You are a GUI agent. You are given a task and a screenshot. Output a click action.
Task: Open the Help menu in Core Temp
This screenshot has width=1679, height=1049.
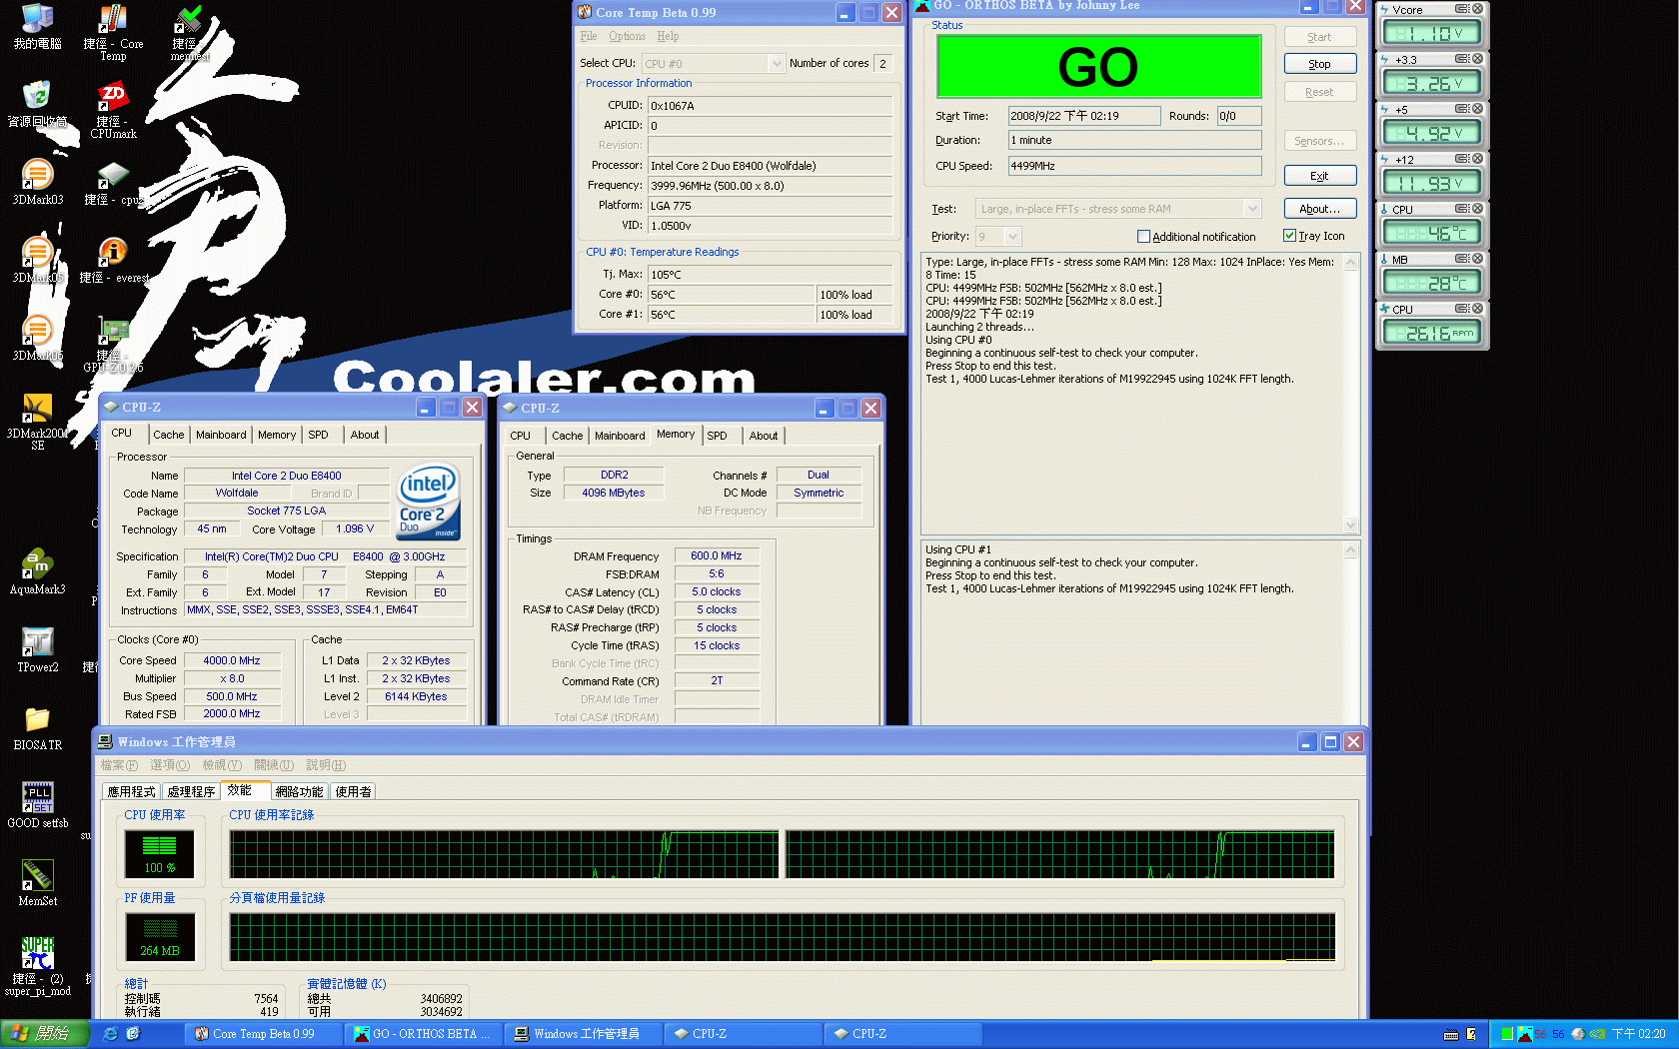coord(668,36)
